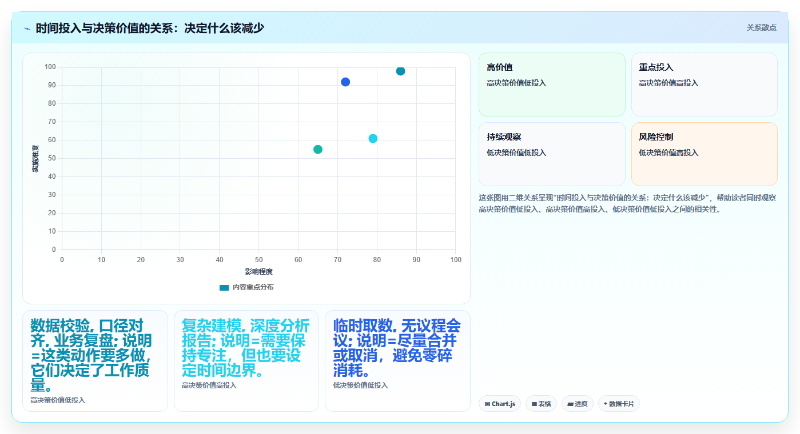Click the lightning icon beside the title
The height and width of the screenshot is (434, 800).
tap(27, 29)
